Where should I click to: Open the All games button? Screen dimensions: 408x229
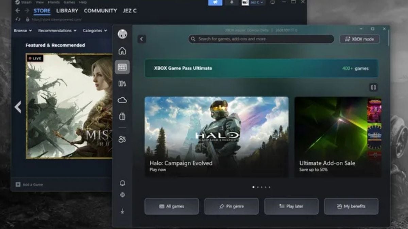[172, 206]
